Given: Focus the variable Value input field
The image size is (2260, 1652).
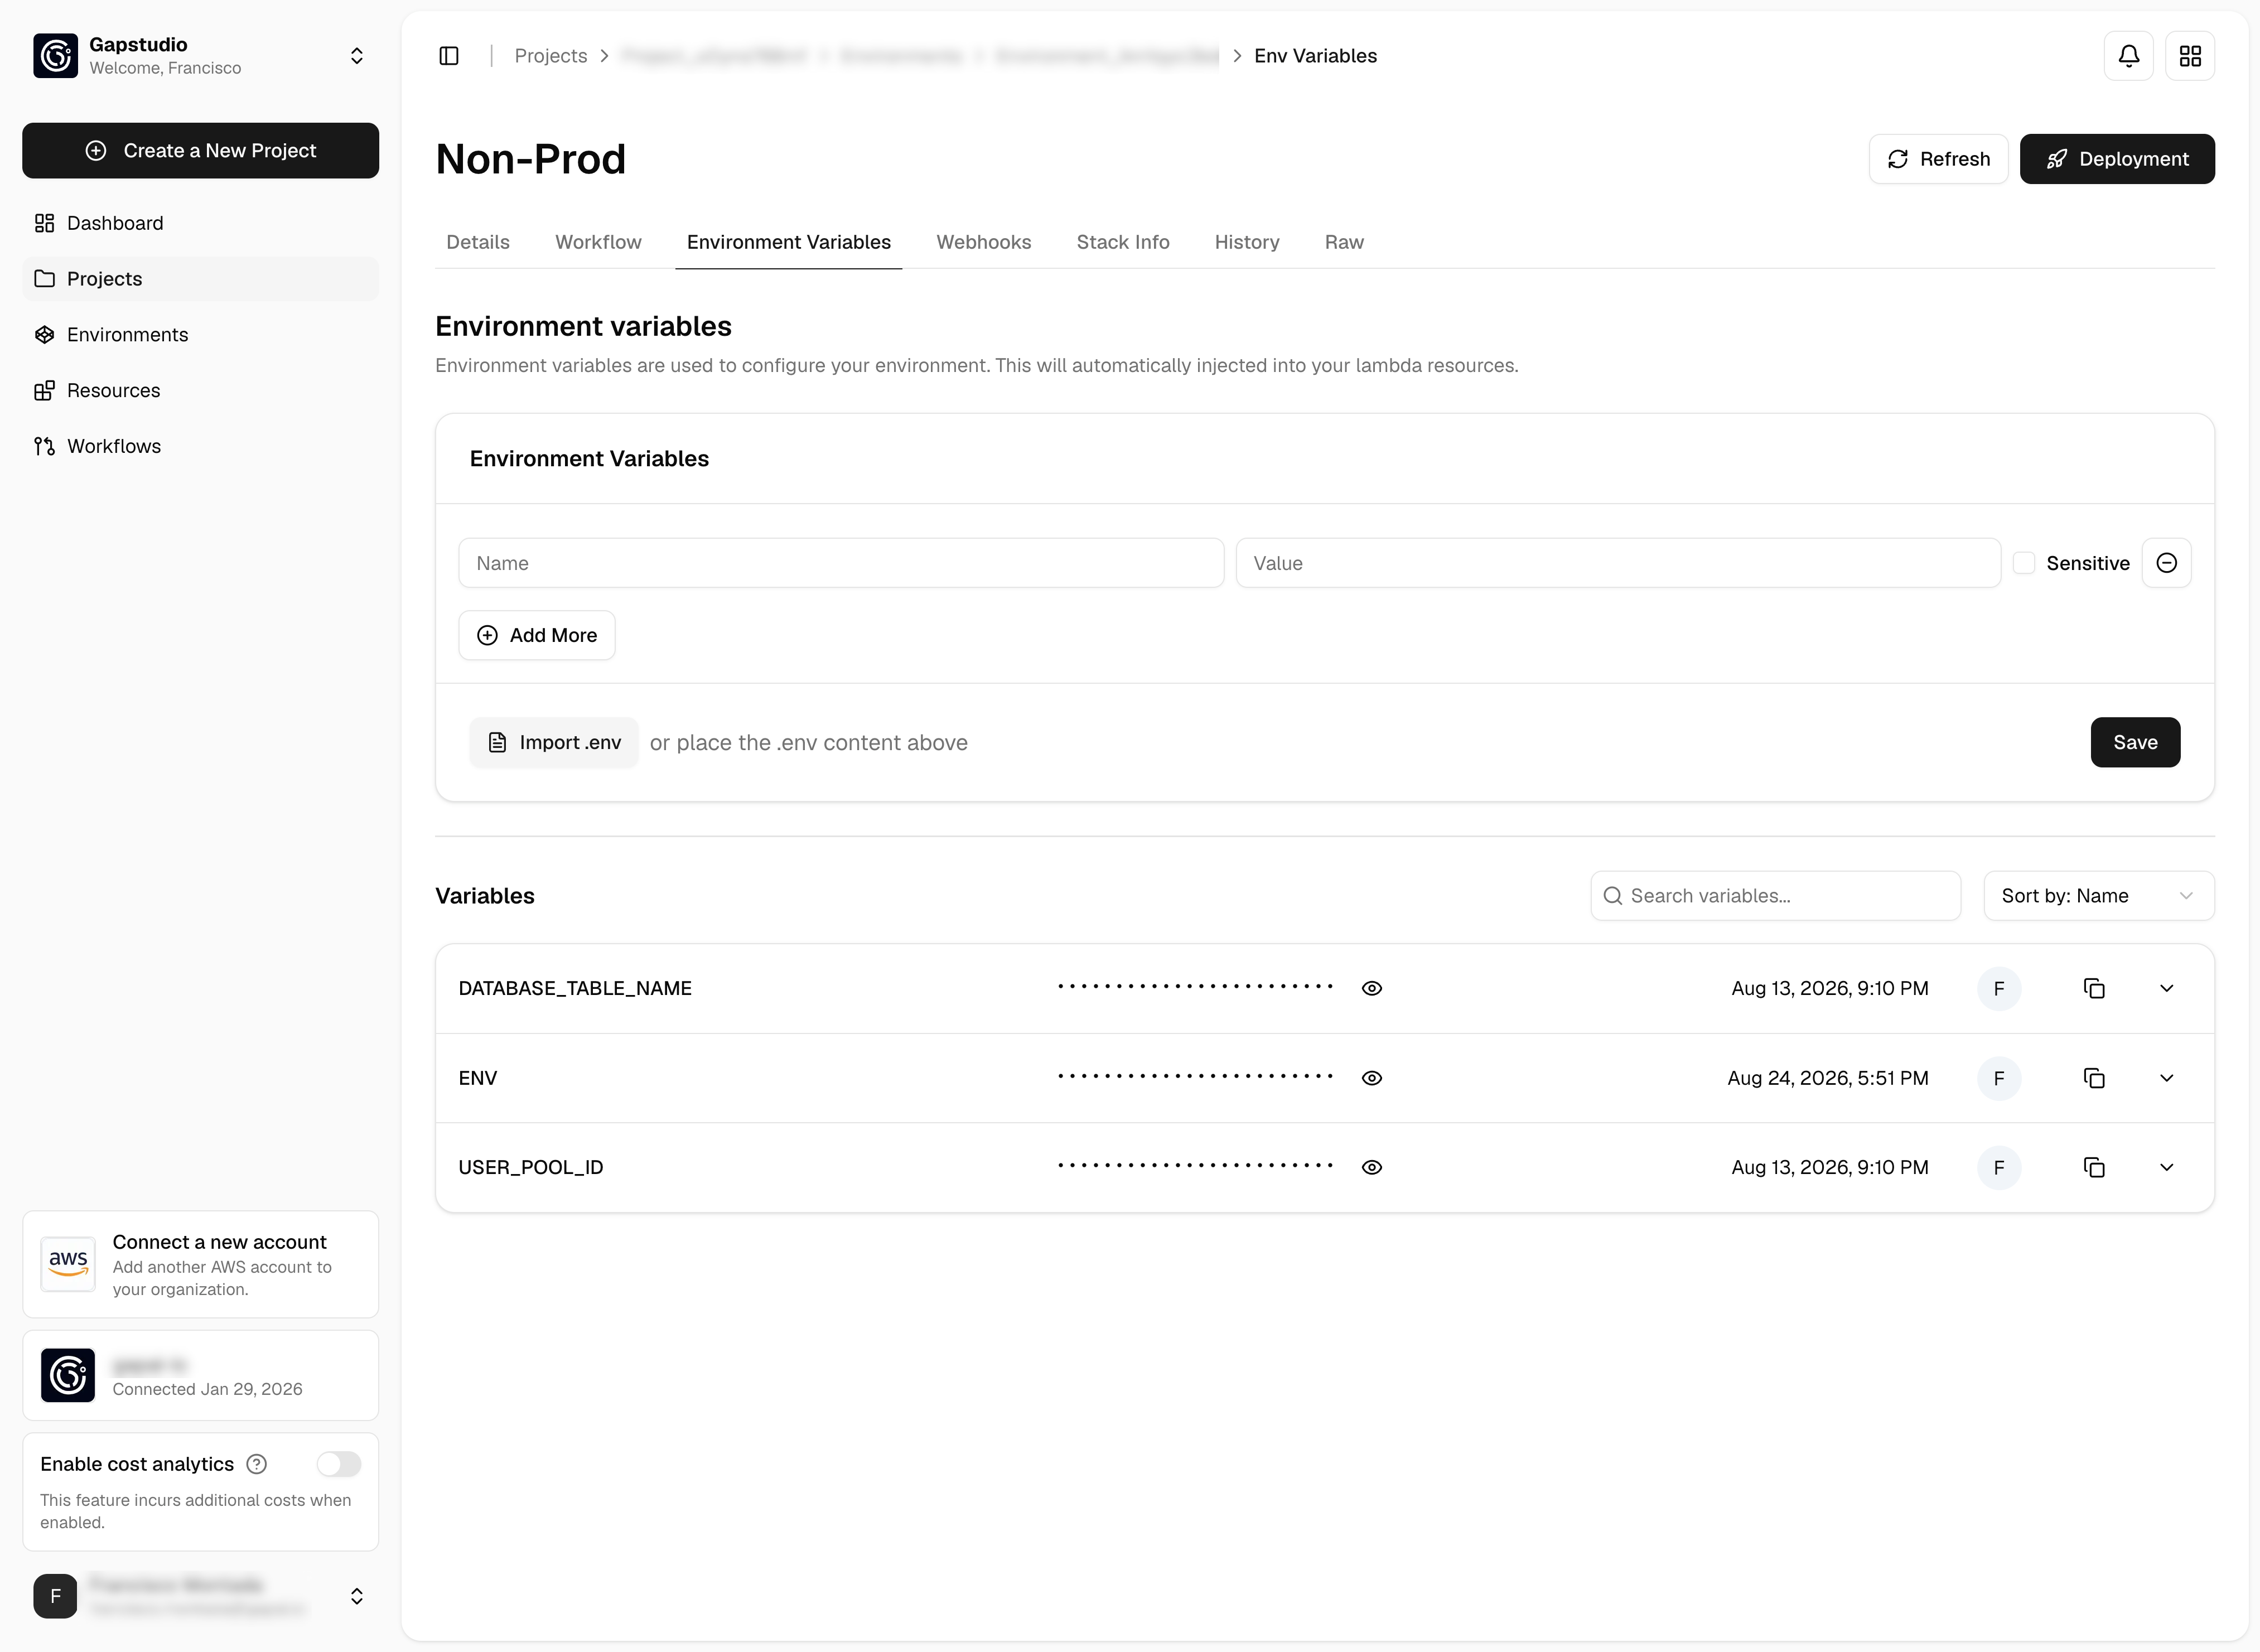Looking at the screenshot, I should (x=1618, y=563).
